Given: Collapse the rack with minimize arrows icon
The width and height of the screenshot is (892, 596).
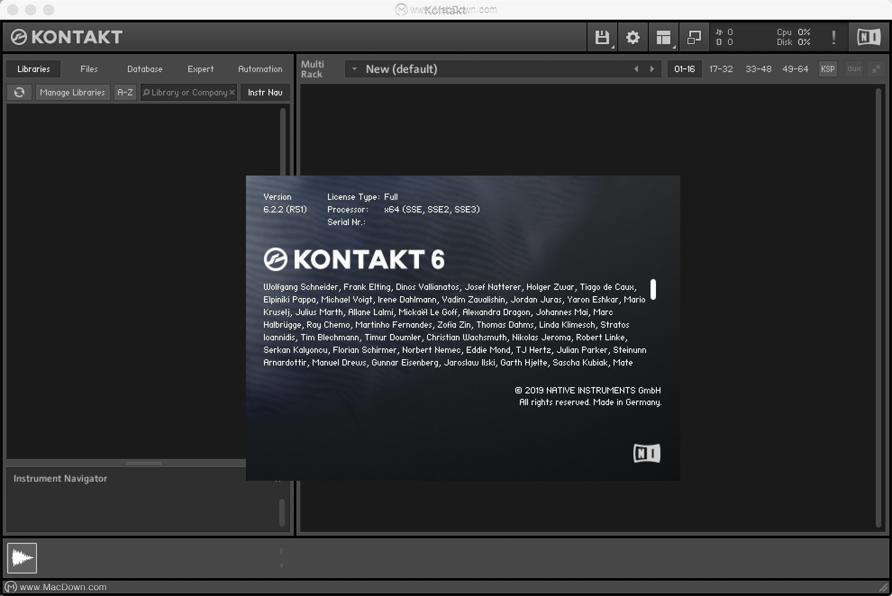Looking at the screenshot, I should [x=876, y=69].
